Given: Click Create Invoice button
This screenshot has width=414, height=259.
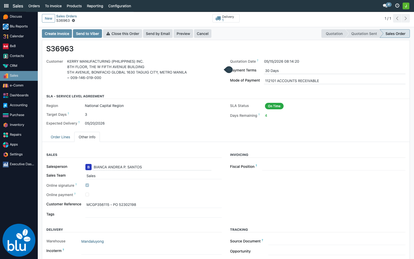Looking at the screenshot, I should 57,34.
